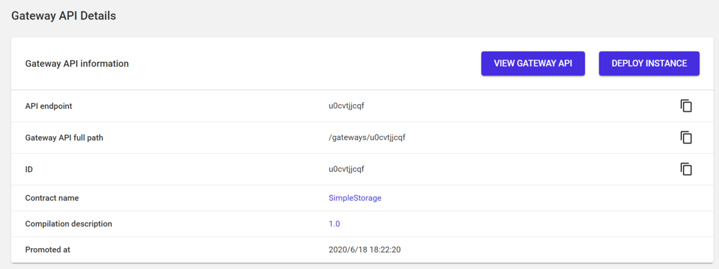Viewport: 719px width, 269px height.
Task: Click the ID field label
Action: [x=29, y=169]
